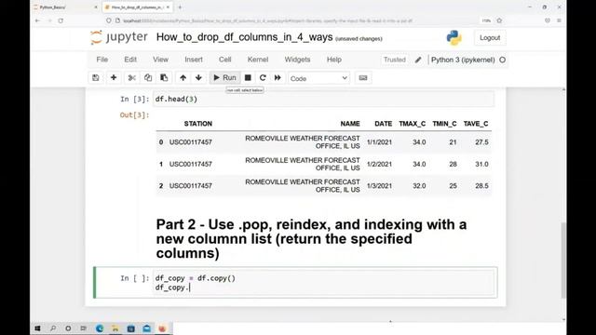
Task: Click the 1/1/2021 date cell
Action: (x=379, y=142)
